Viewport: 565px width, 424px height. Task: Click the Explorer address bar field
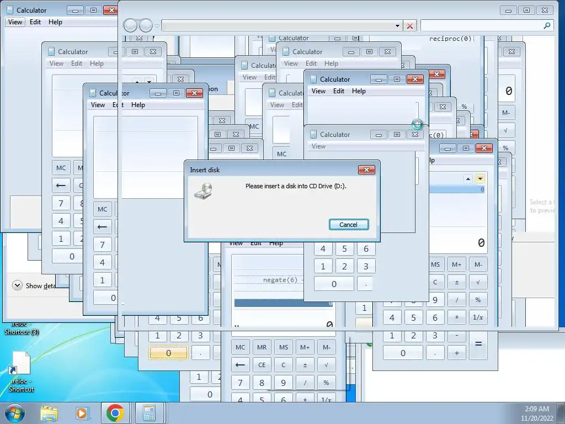pos(278,25)
